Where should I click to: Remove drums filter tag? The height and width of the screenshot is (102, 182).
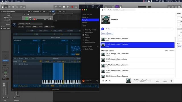coord(106,33)
